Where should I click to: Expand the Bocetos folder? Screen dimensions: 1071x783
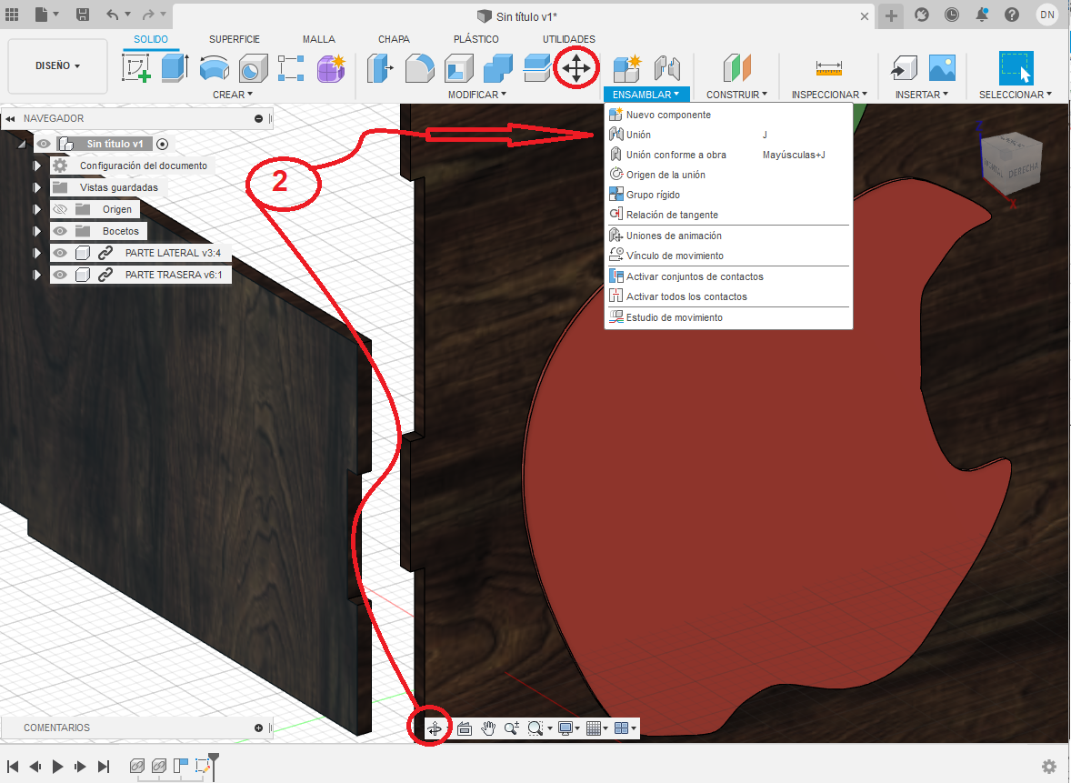(37, 231)
